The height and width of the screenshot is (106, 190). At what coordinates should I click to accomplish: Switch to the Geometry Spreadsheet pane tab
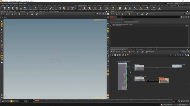click(54, 11)
